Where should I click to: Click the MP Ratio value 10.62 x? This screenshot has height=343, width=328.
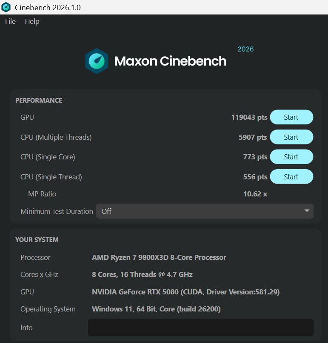click(255, 194)
